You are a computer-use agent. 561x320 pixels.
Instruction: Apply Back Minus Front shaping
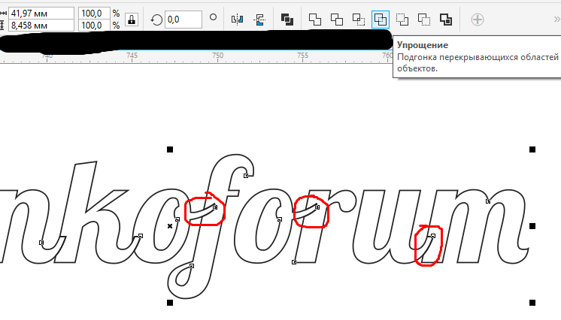pos(424,19)
